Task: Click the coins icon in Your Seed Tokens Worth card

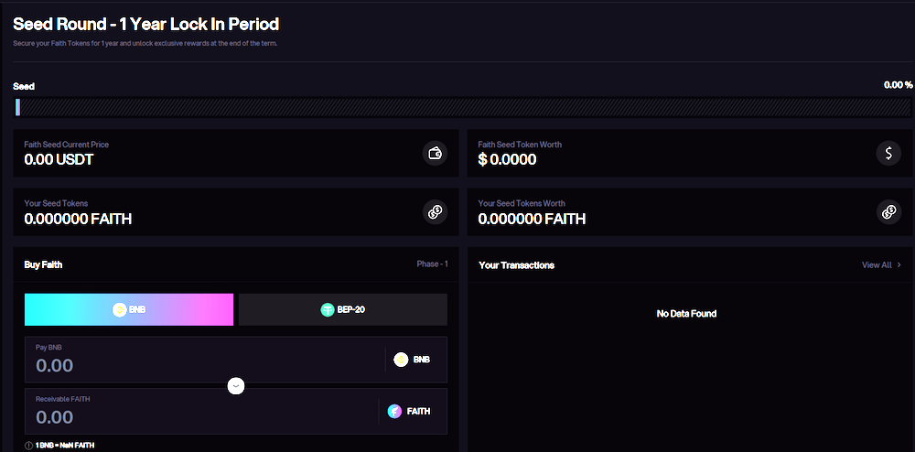Action: [888, 212]
